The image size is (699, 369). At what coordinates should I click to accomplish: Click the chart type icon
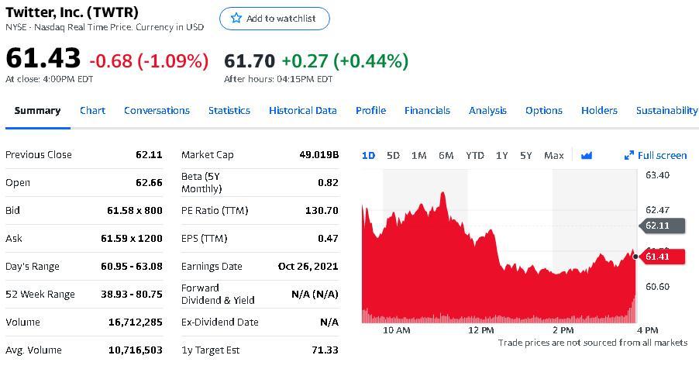click(x=587, y=155)
